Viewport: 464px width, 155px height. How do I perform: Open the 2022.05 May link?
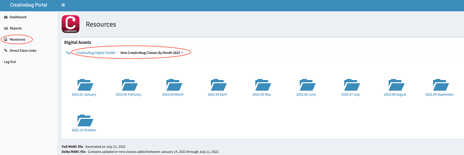(261, 95)
